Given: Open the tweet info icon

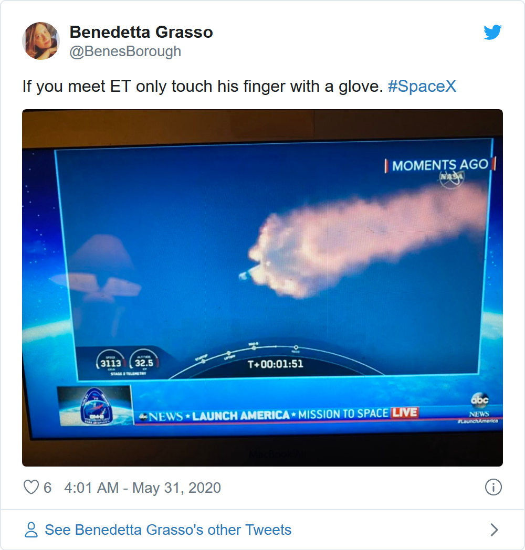Looking at the screenshot, I should tap(493, 487).
